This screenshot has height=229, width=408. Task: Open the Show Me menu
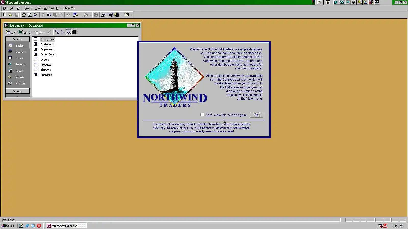click(69, 8)
